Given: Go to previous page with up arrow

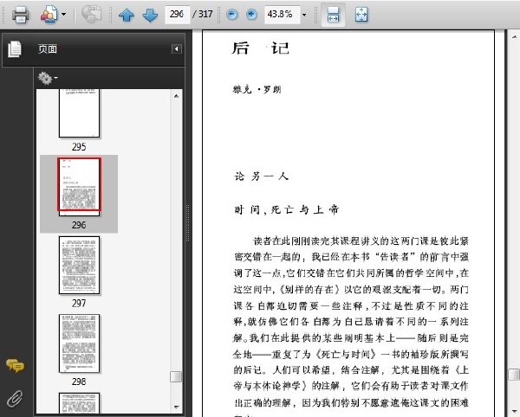Looking at the screenshot, I should pyautogui.click(x=127, y=15).
